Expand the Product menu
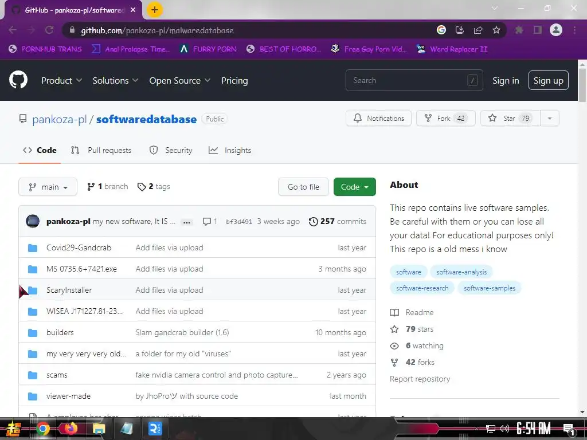The height and width of the screenshot is (440, 587). [61, 80]
